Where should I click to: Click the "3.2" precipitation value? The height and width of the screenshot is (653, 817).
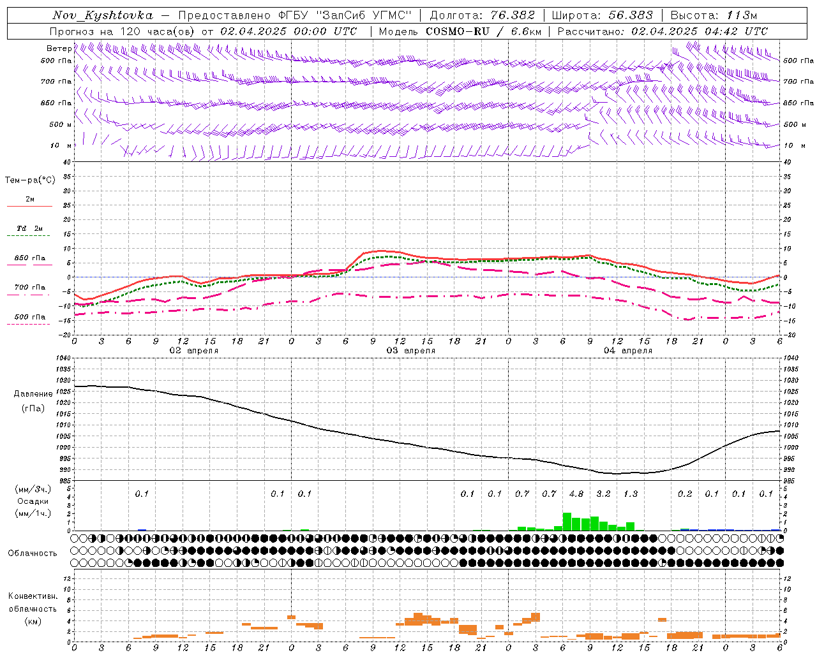click(603, 494)
